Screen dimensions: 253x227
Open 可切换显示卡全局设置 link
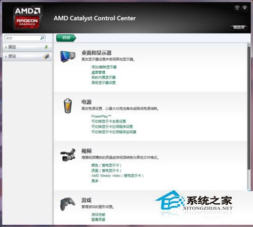coord(109,121)
